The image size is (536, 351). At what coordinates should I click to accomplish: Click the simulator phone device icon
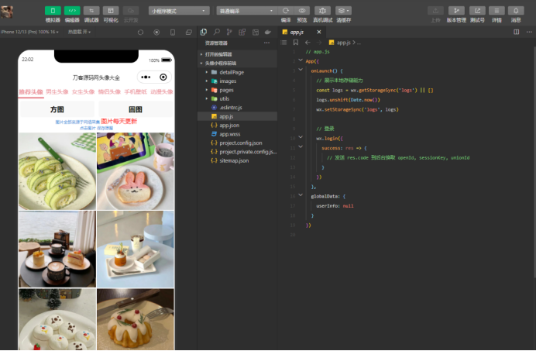(x=173, y=33)
